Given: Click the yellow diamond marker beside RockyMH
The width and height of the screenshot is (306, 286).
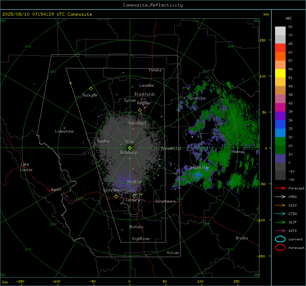Looking at the screenshot, I should pos(91,89).
